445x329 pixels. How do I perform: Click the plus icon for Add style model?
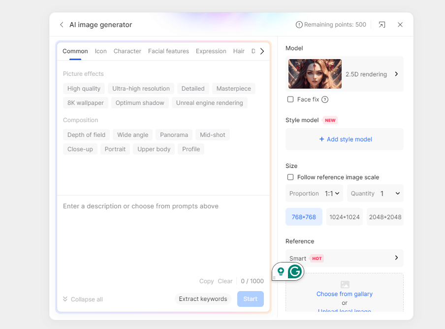pos(321,139)
